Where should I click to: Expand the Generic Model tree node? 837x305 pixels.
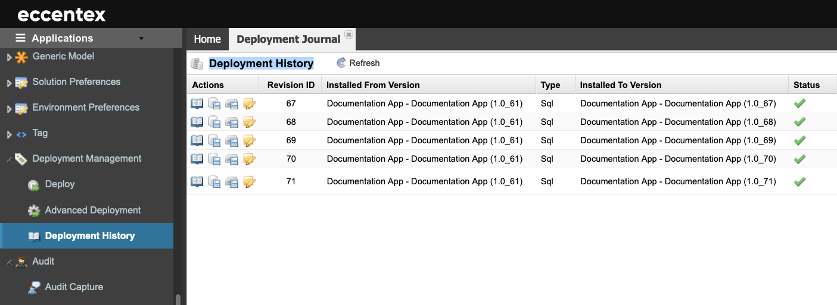click(x=9, y=58)
